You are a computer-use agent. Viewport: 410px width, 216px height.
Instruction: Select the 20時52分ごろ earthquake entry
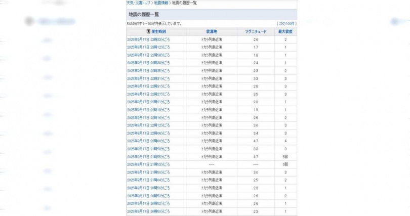148,203
